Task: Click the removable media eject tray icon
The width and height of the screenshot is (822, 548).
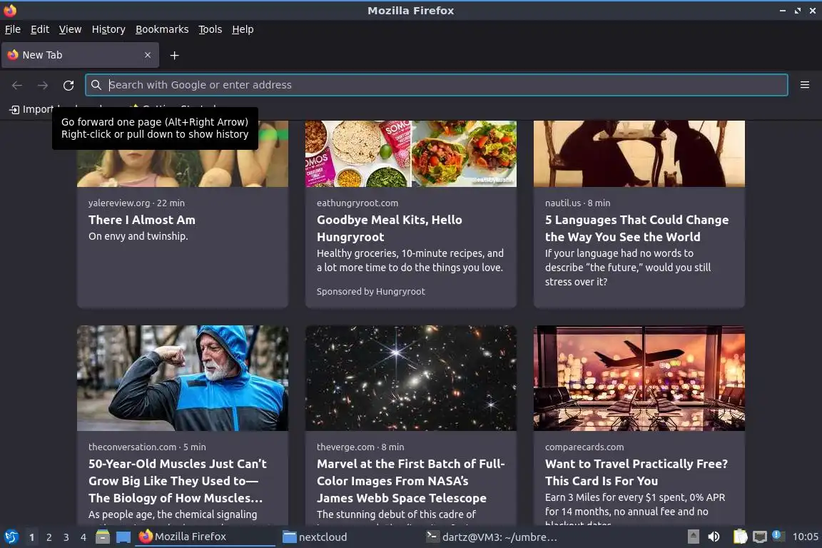Action: pyautogui.click(x=693, y=537)
